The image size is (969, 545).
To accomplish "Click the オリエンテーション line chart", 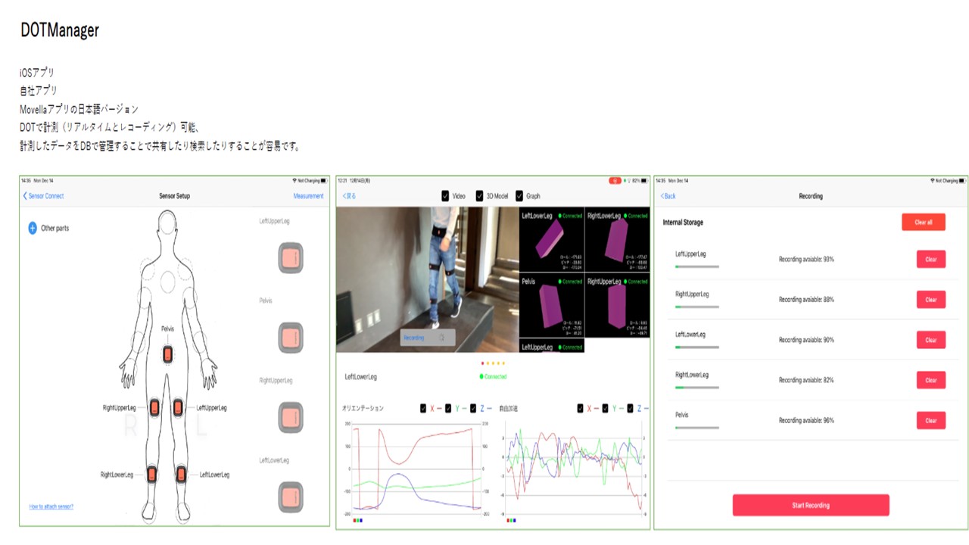I will point(416,470).
